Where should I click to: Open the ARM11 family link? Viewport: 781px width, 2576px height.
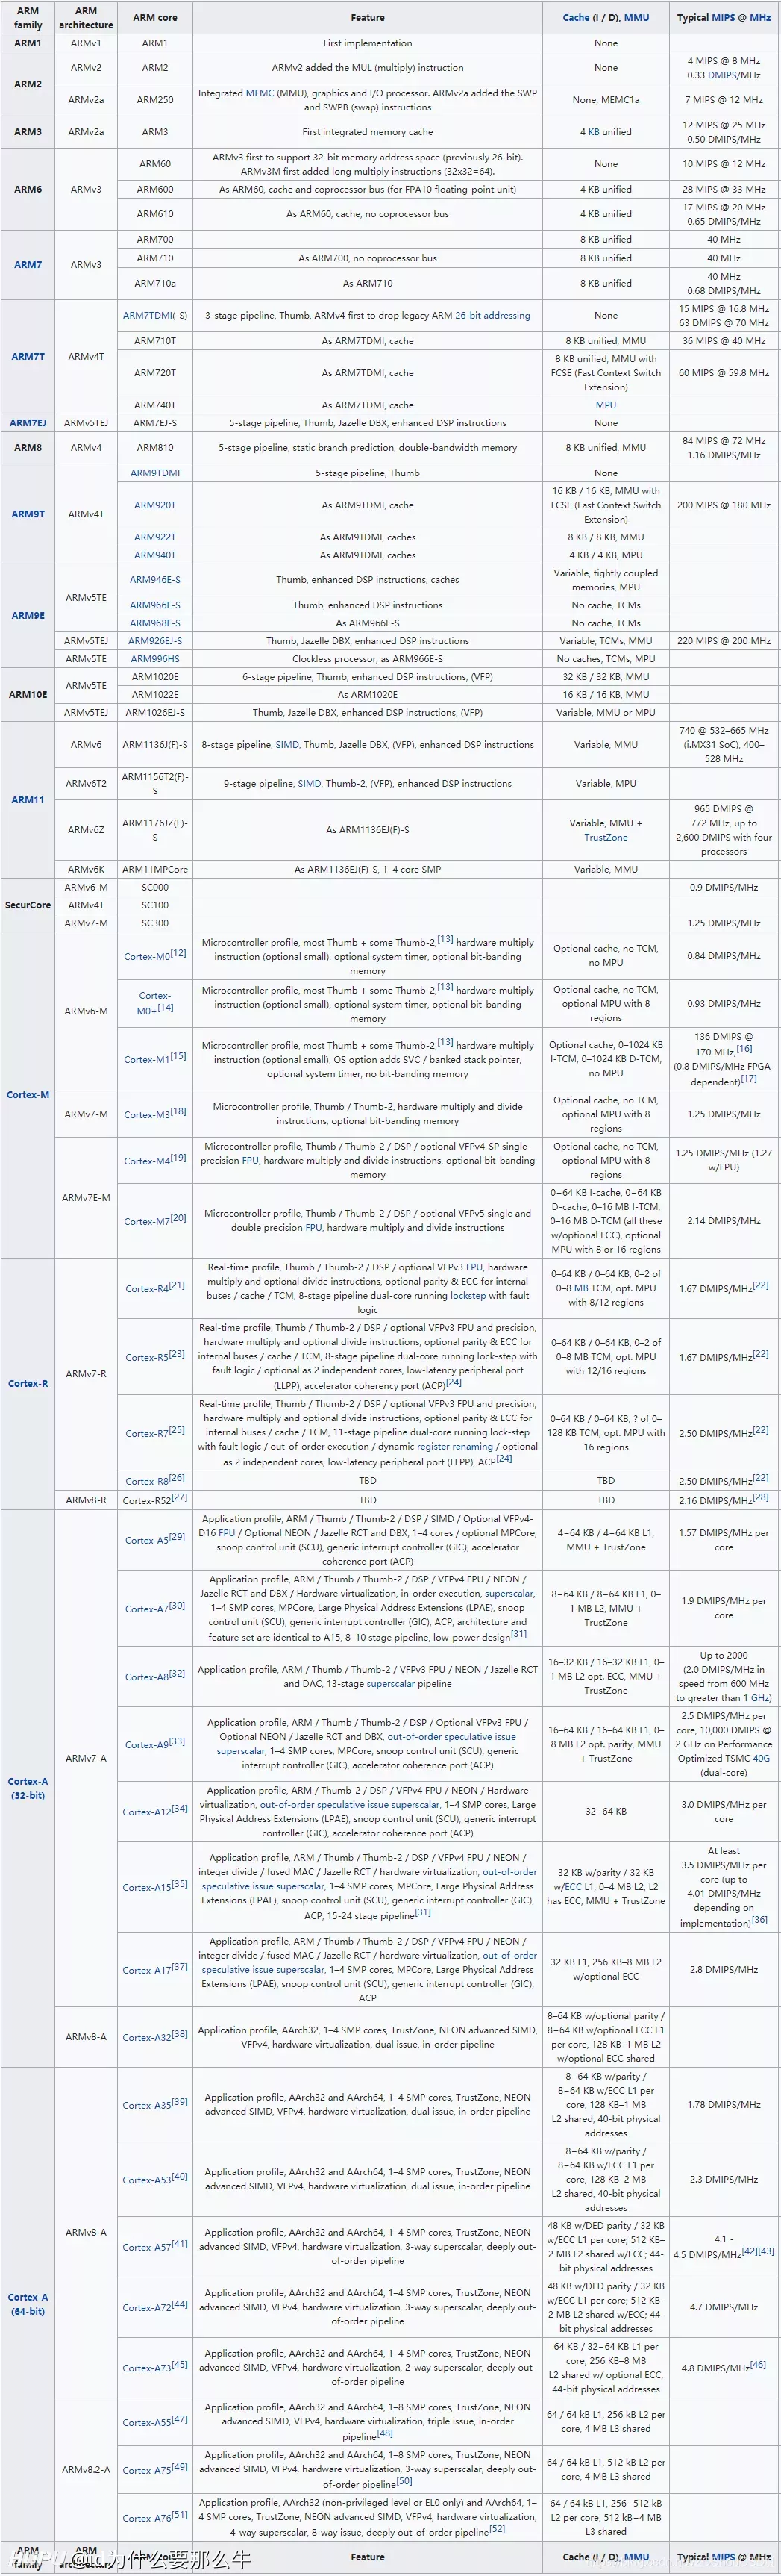(x=28, y=800)
